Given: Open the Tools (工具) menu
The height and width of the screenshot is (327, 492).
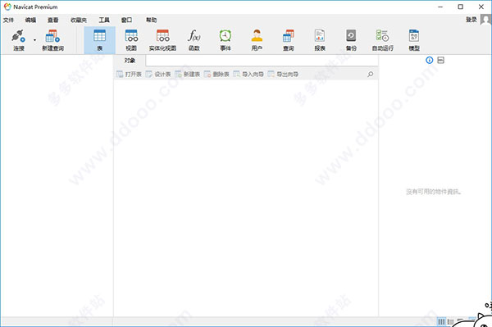Looking at the screenshot, I should tap(104, 20).
